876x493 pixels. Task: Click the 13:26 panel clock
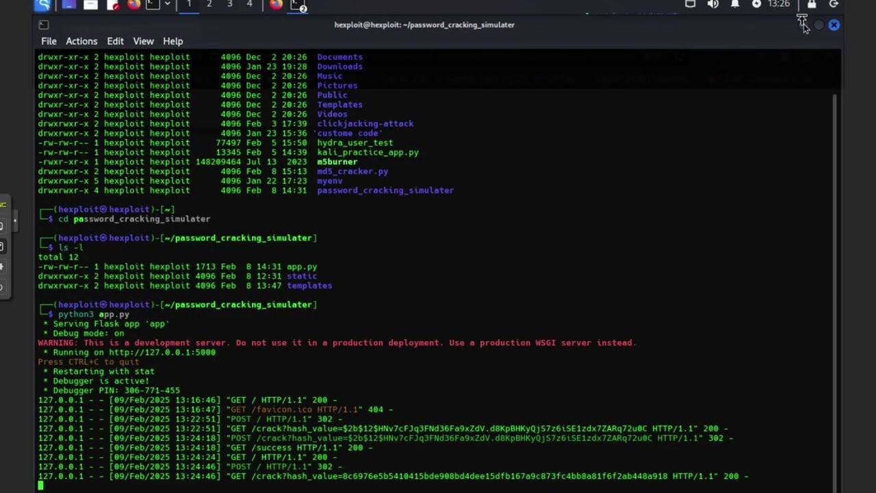pyautogui.click(x=779, y=4)
